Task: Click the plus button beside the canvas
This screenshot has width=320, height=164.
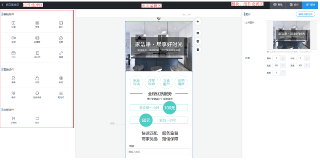Action: pos(198,22)
